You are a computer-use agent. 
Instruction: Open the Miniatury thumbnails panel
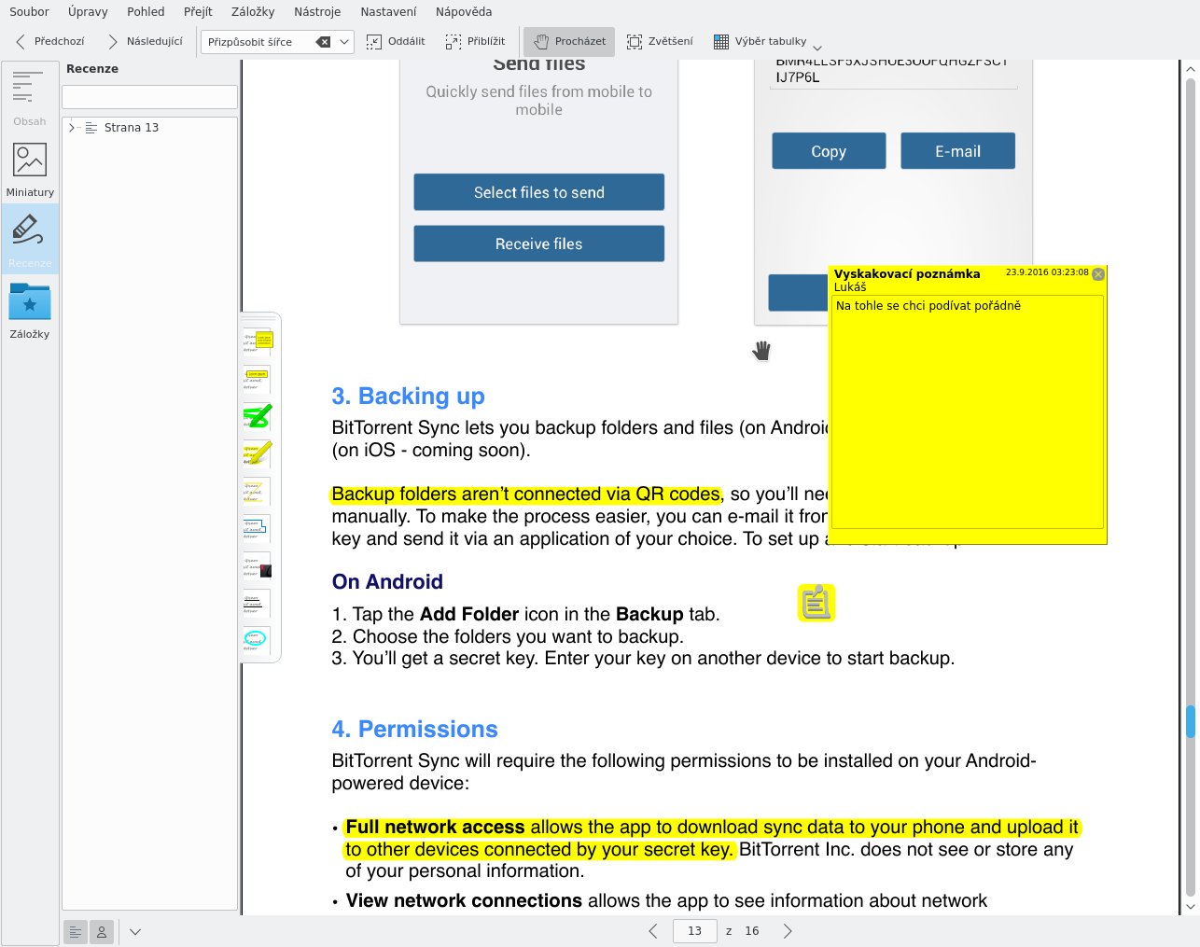click(x=30, y=169)
